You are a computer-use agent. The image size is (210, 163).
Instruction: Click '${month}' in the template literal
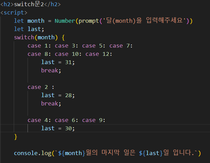pos(72,153)
